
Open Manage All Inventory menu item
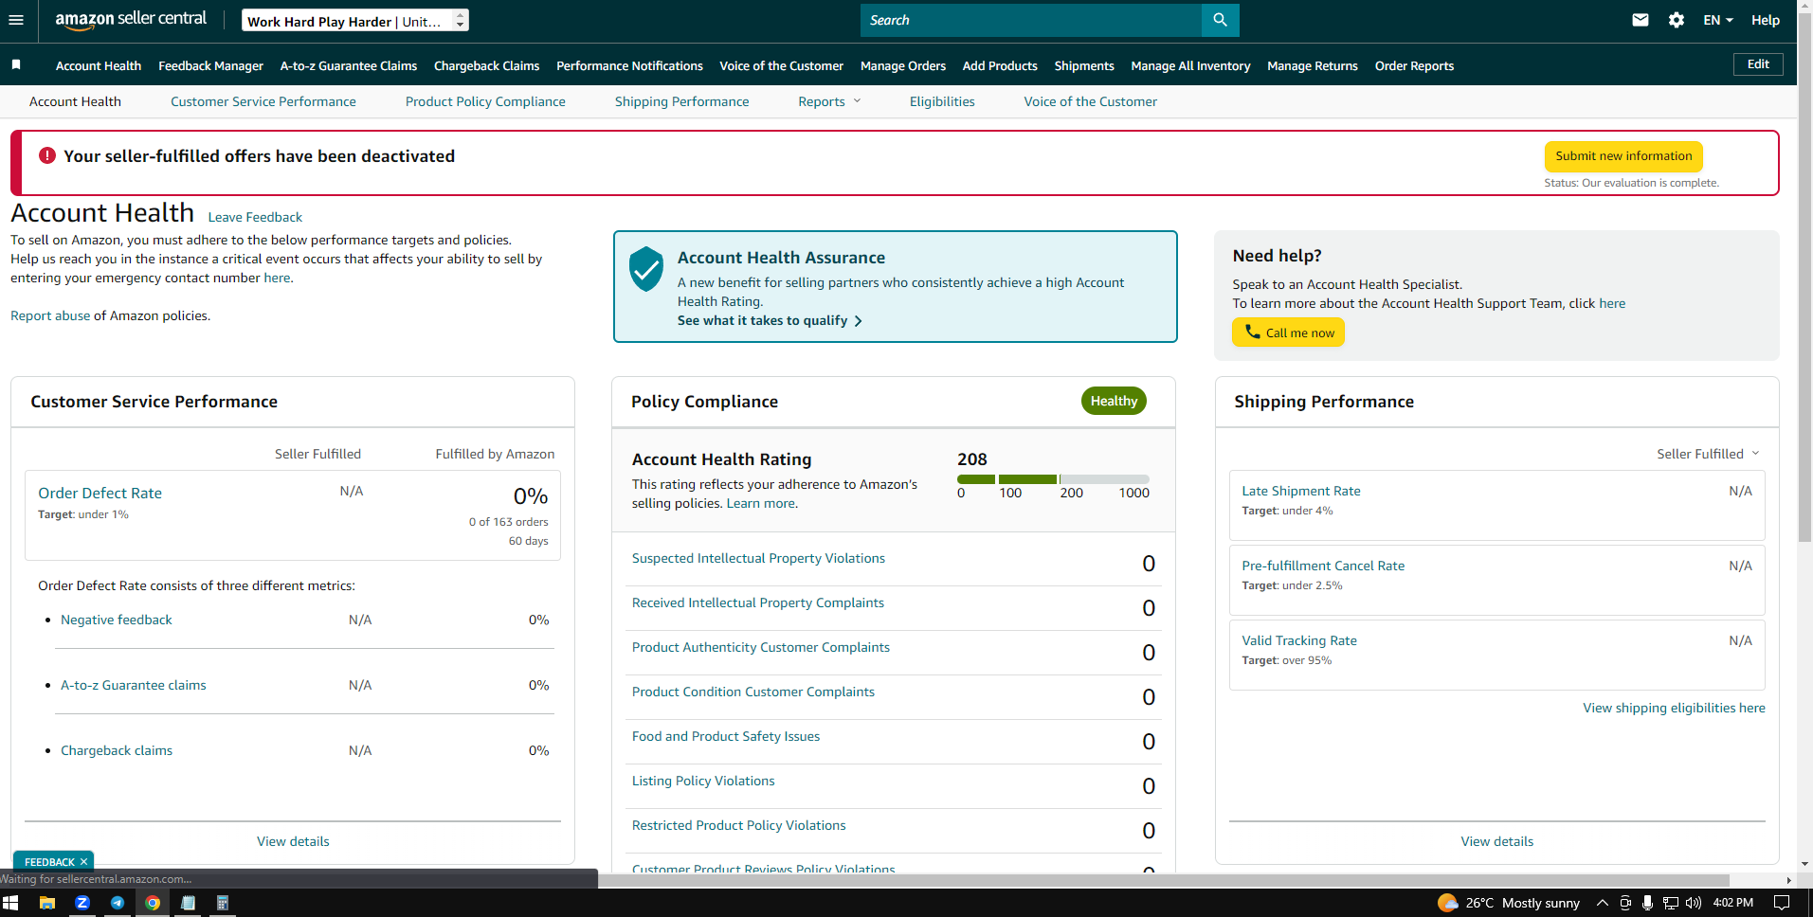(x=1190, y=65)
